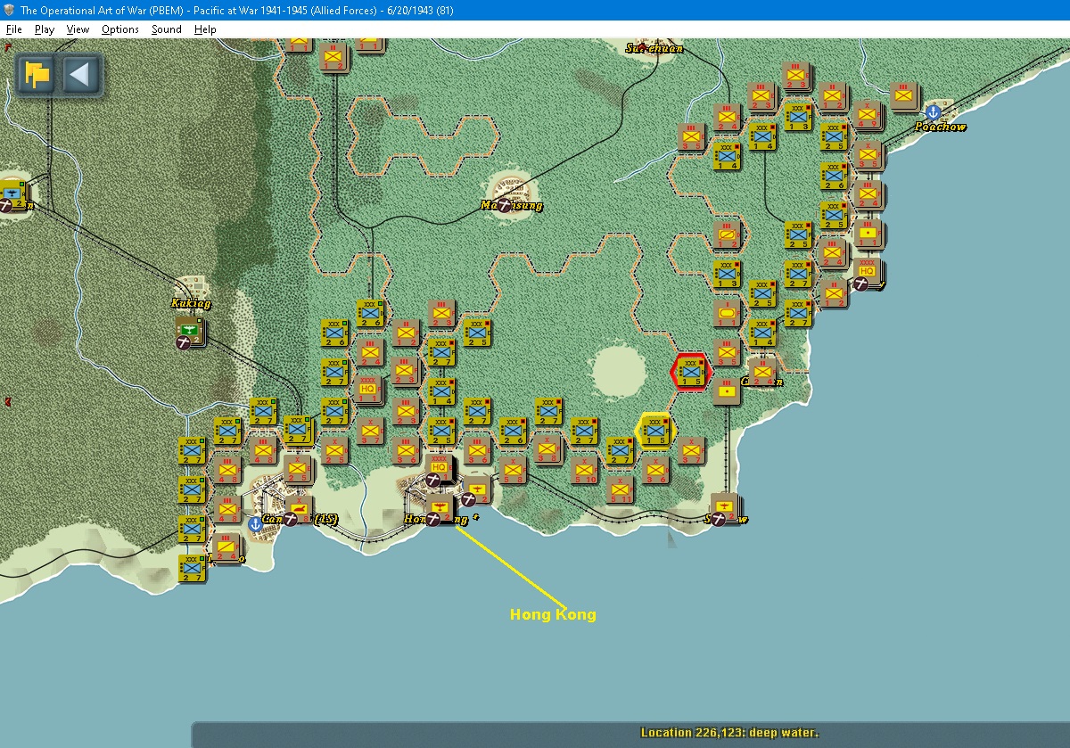Select the HQ unit above Hong Kong
Image resolution: width=1070 pixels, height=748 pixels.
click(439, 467)
